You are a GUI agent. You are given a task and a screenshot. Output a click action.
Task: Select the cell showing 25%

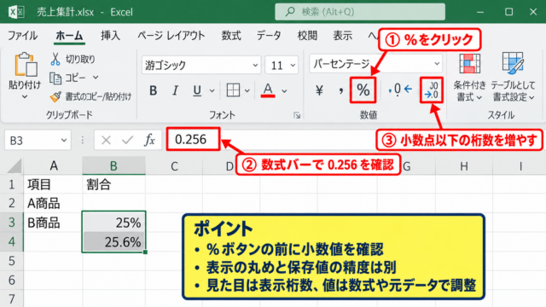point(113,223)
